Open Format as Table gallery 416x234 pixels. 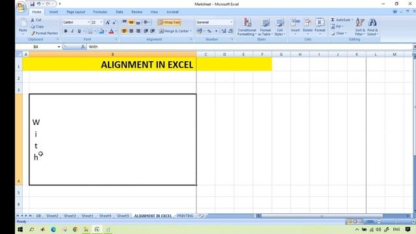pyautogui.click(x=265, y=27)
